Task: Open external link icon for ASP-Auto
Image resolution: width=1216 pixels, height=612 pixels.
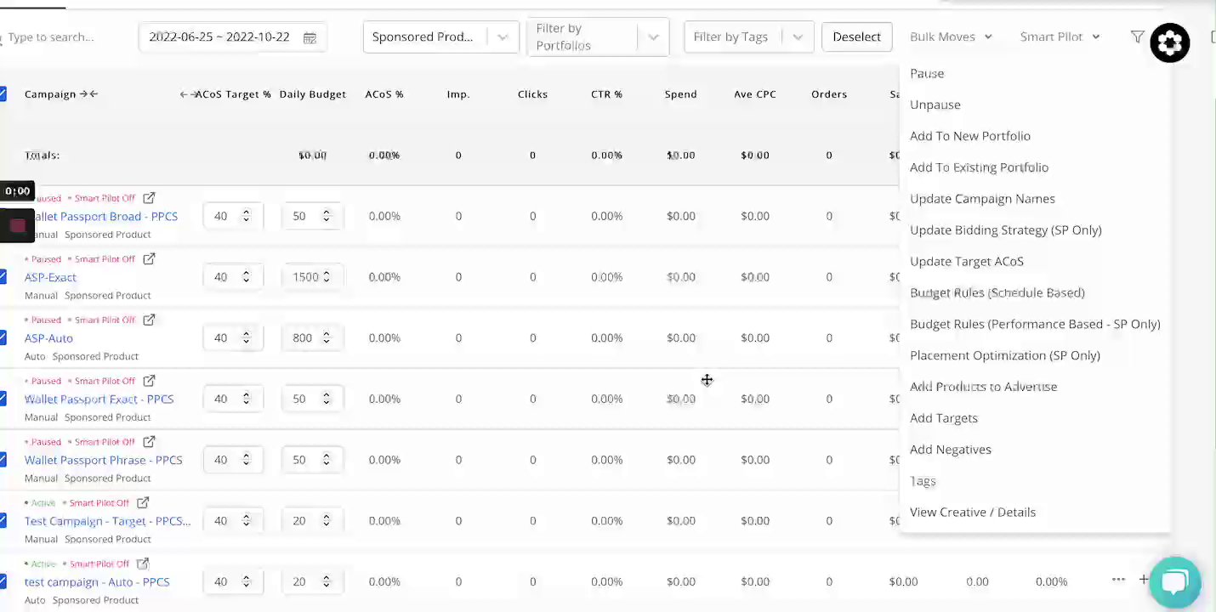Action: point(149,320)
